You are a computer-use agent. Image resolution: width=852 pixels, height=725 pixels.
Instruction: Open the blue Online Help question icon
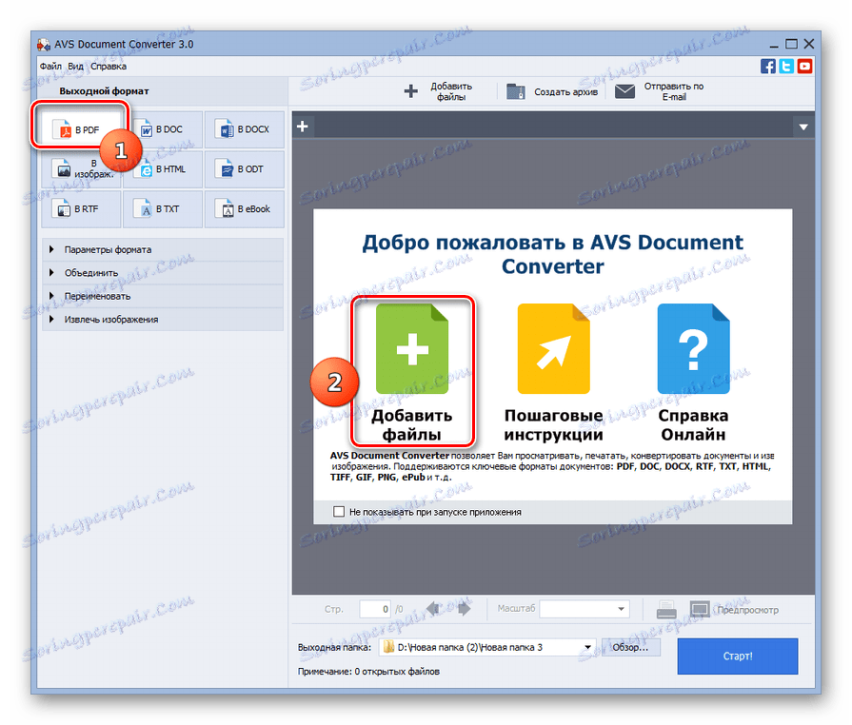pos(693,348)
